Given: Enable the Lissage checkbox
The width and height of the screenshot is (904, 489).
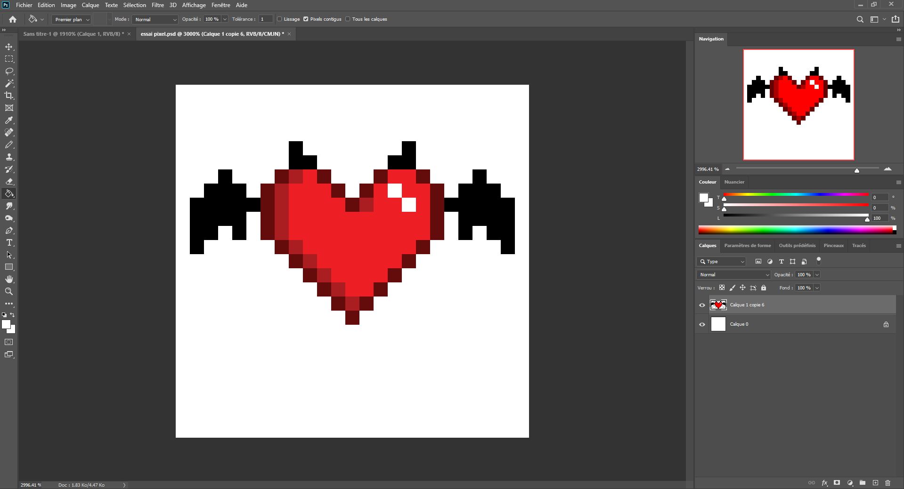Looking at the screenshot, I should click(x=279, y=19).
